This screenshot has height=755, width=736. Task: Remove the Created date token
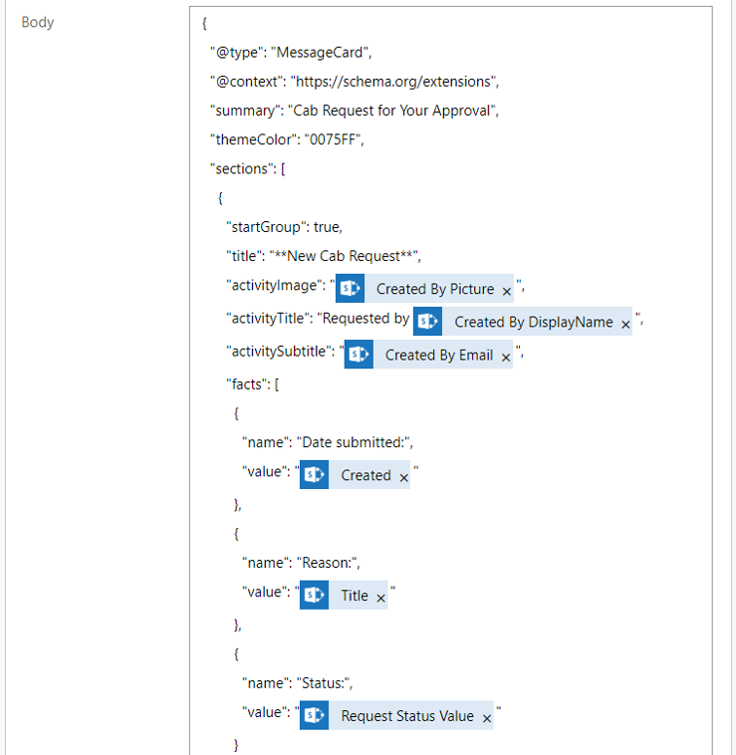(404, 478)
